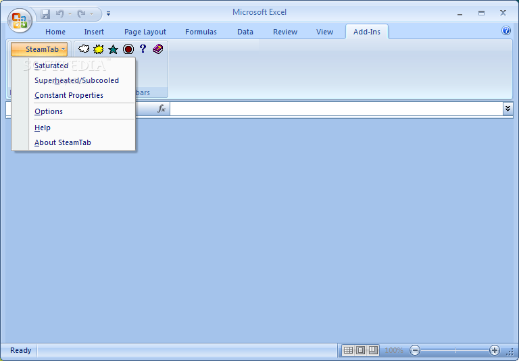The width and height of the screenshot is (519, 361).
Task: Switch to the Insert ribbon tab
Action: tap(94, 32)
